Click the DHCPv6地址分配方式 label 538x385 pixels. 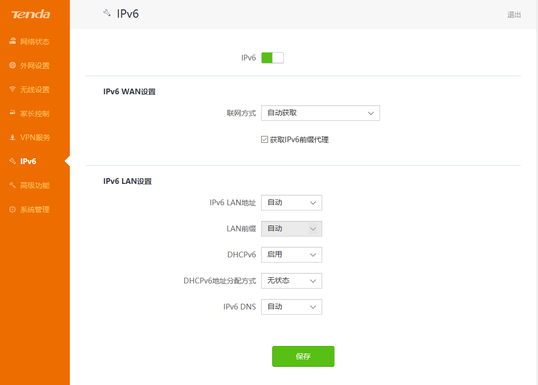tap(219, 281)
